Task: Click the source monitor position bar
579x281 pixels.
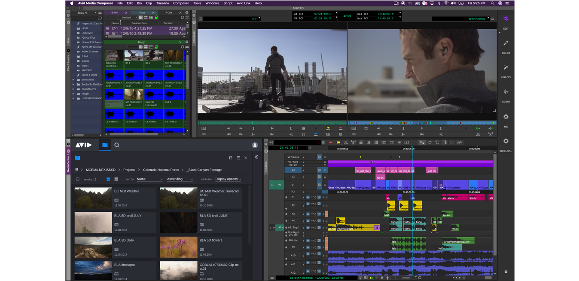Action: coord(272,123)
